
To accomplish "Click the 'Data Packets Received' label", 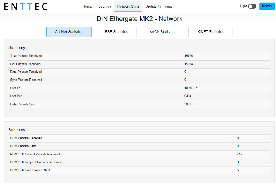I will coord(26,72).
